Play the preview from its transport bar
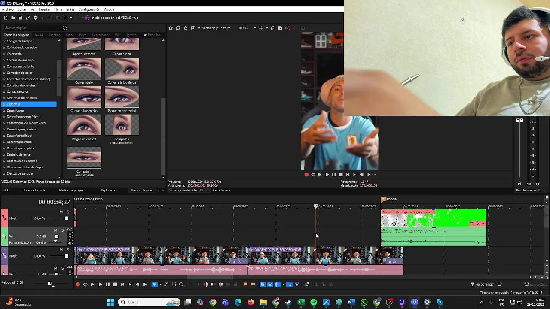 tap(327, 175)
